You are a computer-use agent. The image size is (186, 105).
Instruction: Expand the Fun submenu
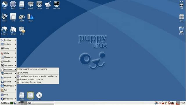(x=8, y=90)
